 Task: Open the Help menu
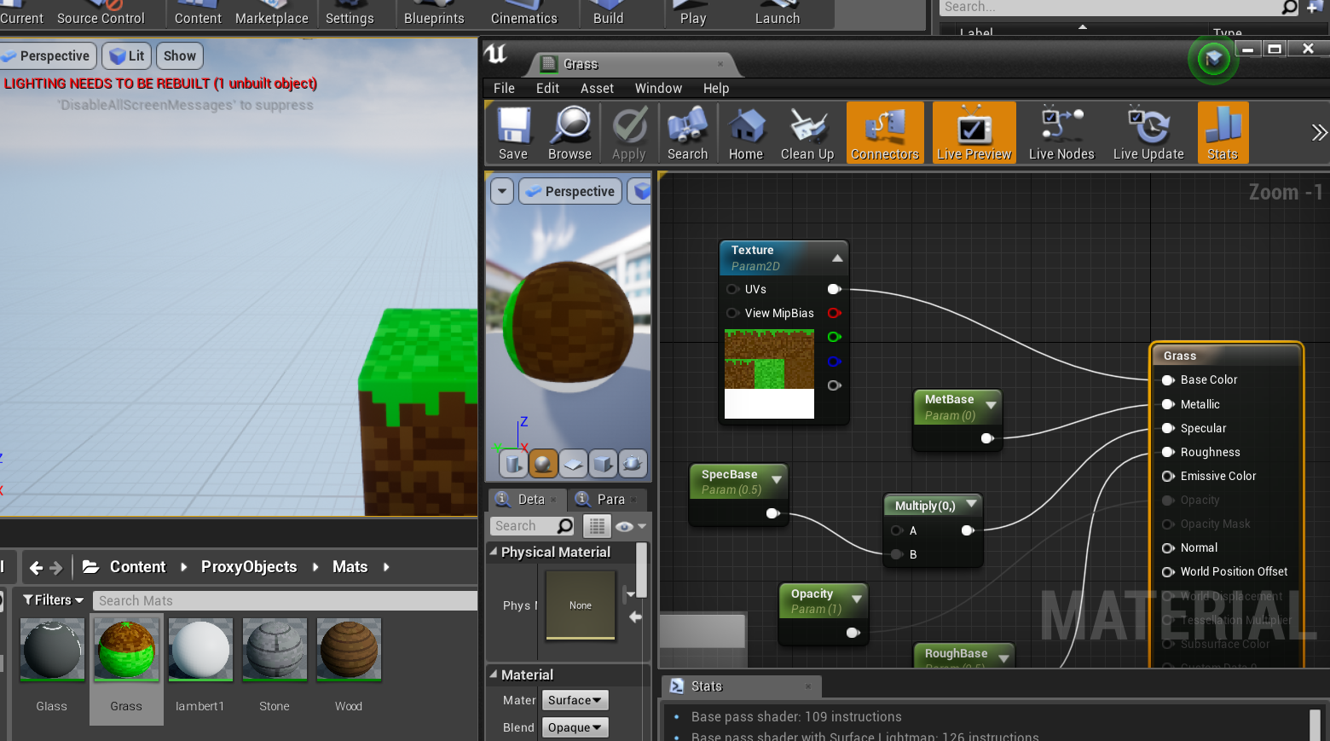coord(716,88)
